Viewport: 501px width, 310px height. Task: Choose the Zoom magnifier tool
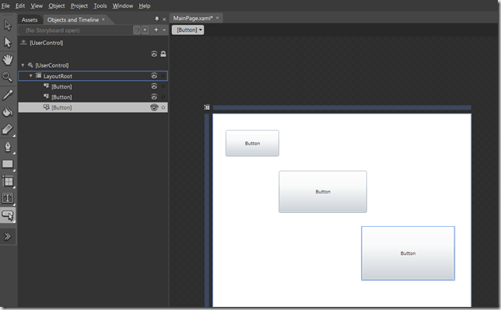tap(8, 77)
